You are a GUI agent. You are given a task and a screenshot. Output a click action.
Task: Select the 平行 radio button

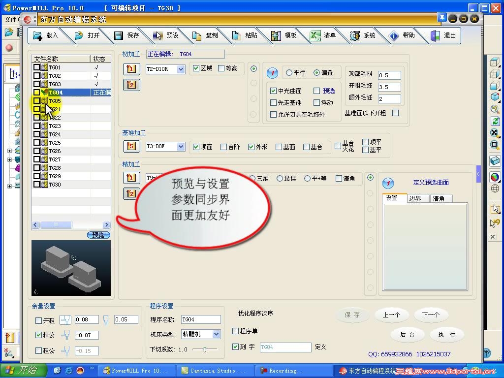pyautogui.click(x=289, y=73)
